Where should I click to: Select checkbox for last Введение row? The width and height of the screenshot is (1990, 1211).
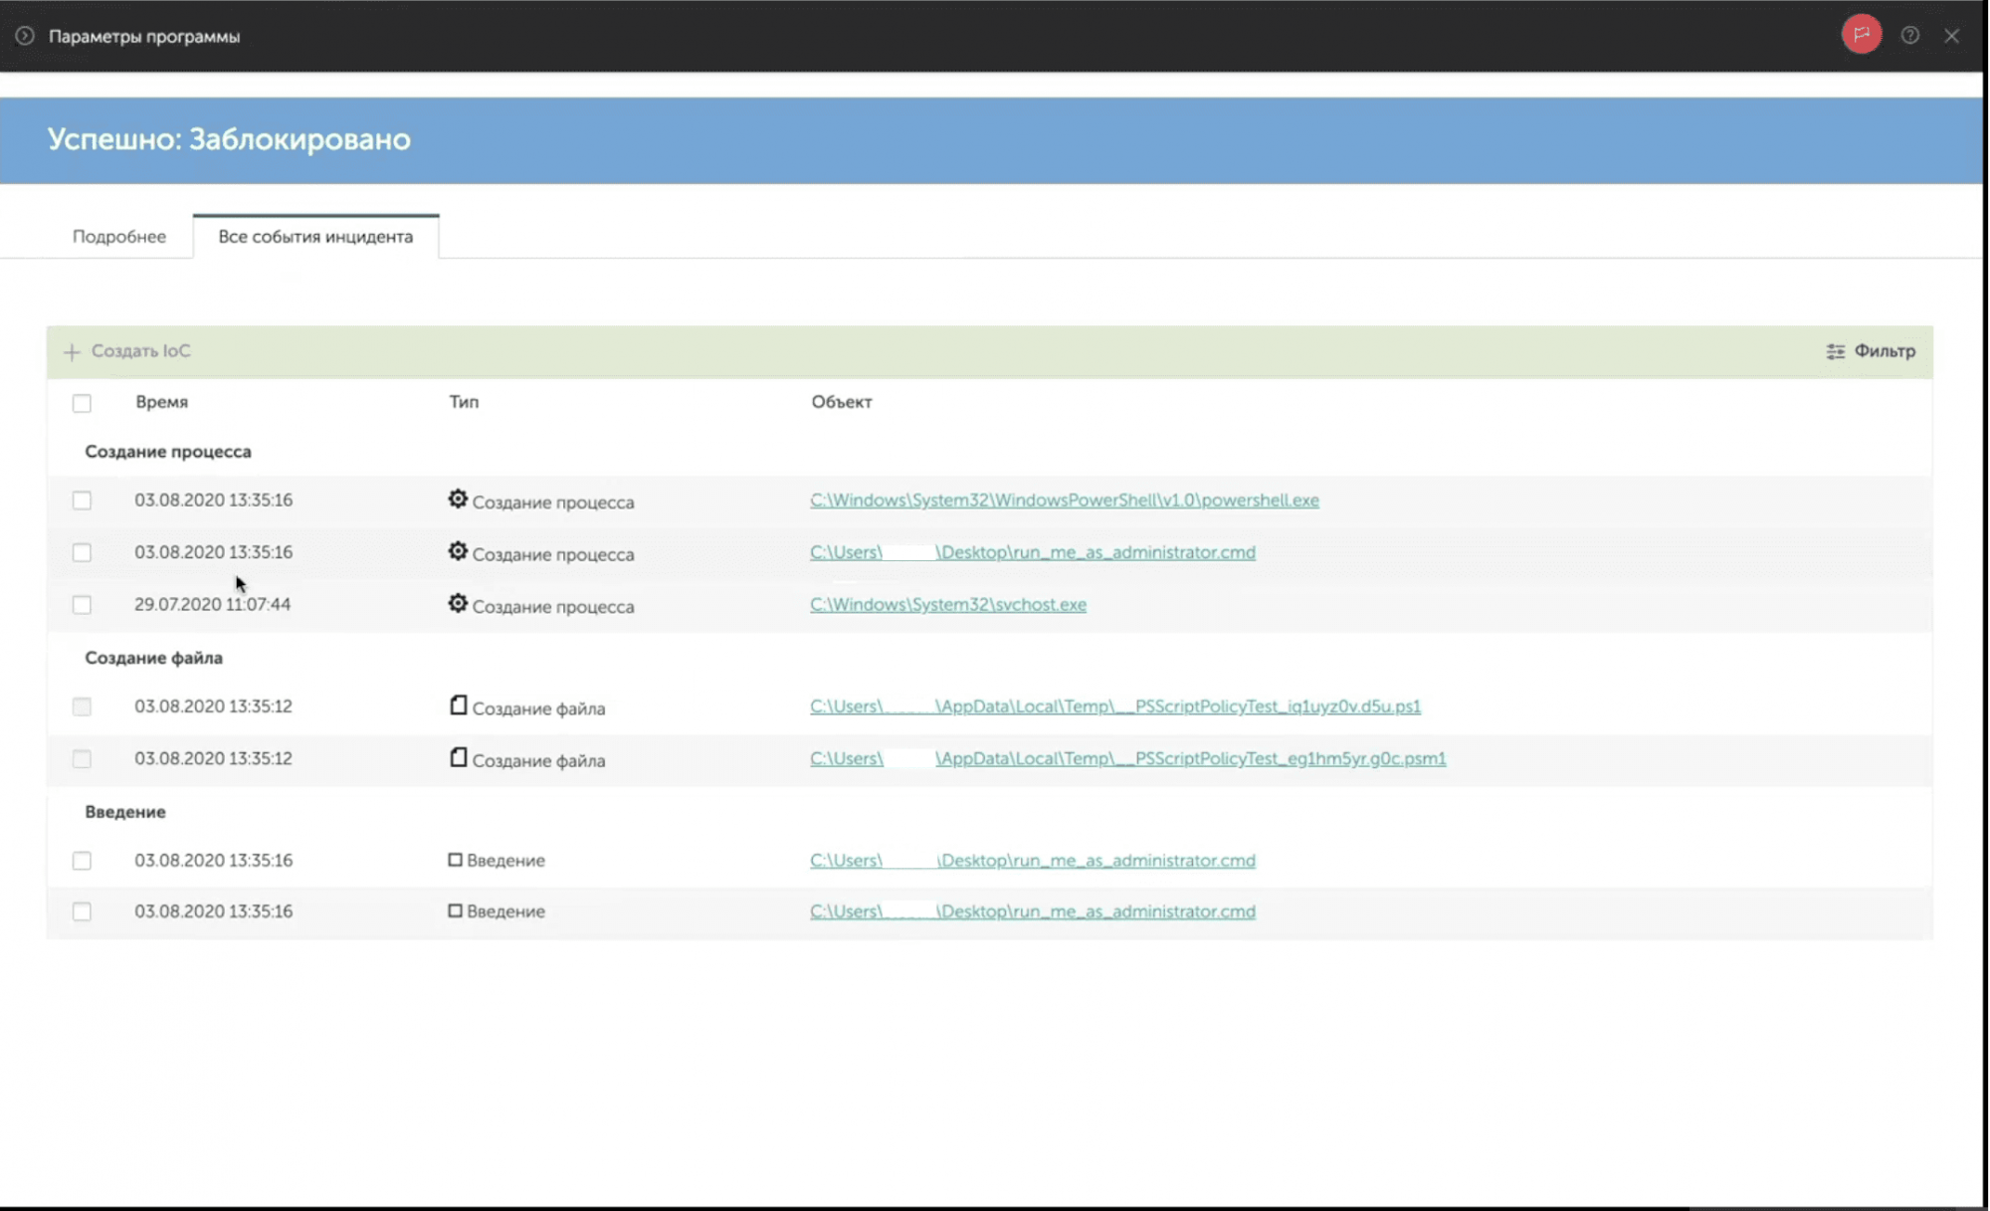click(82, 911)
